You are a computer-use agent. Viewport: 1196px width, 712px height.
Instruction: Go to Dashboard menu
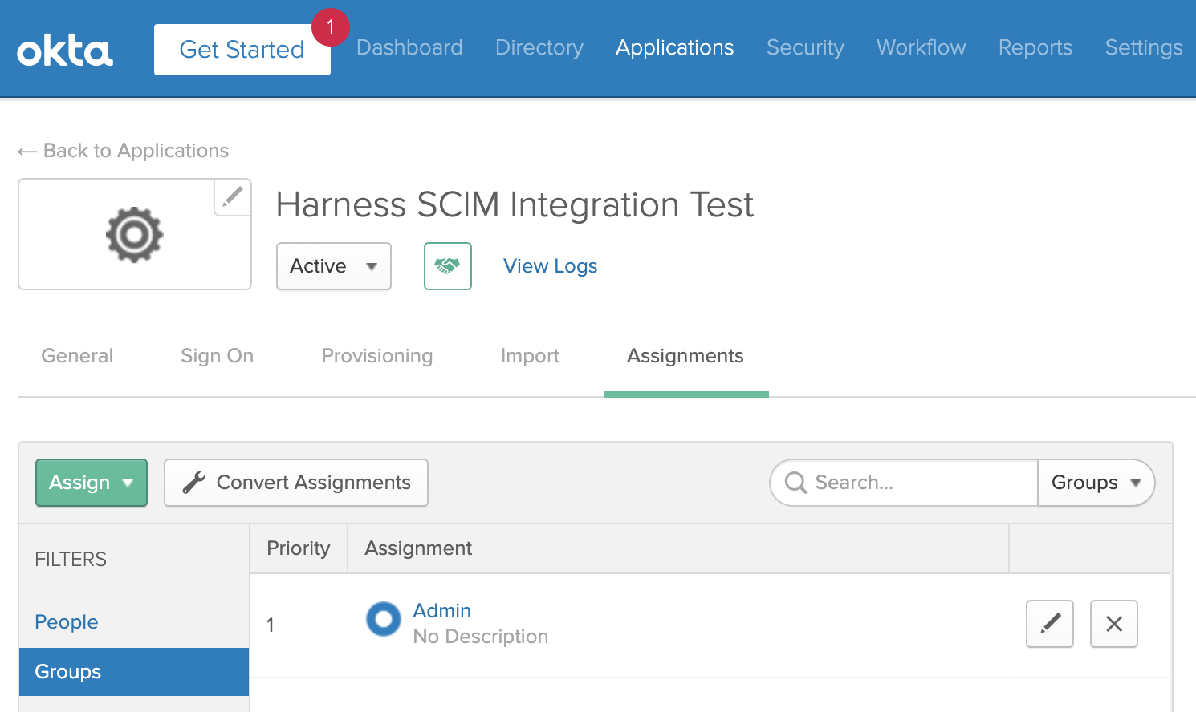(409, 47)
